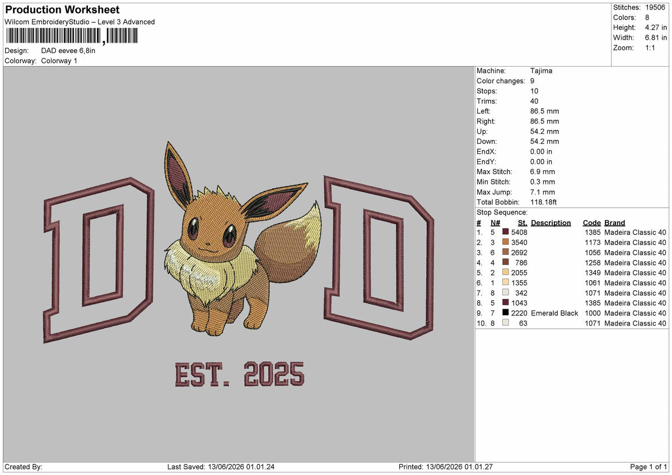Viewport: 672px width, 475px height.
Task: Click the Colors value 8
Action: click(x=647, y=17)
